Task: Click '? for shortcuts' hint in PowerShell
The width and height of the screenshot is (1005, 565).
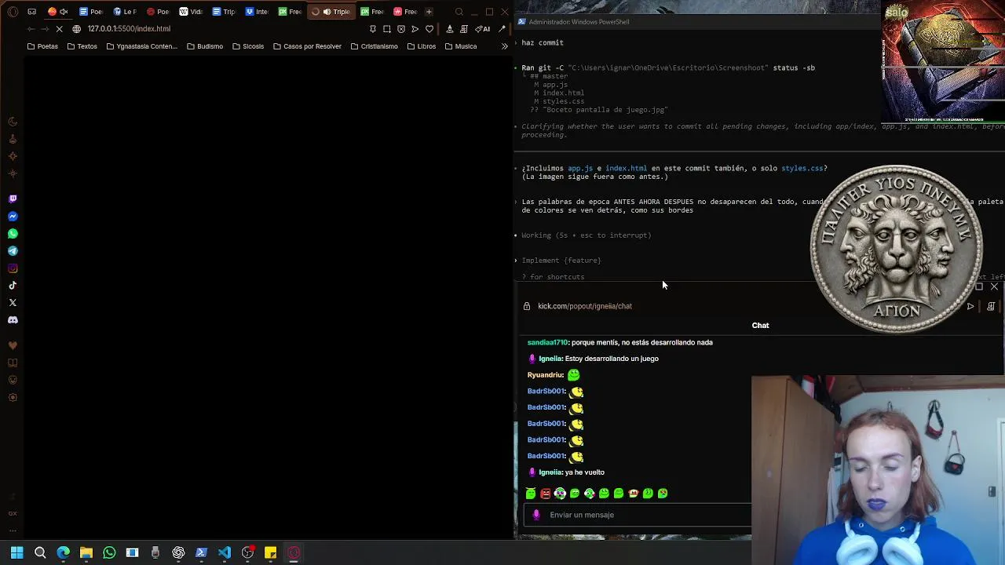Action: [x=554, y=277]
